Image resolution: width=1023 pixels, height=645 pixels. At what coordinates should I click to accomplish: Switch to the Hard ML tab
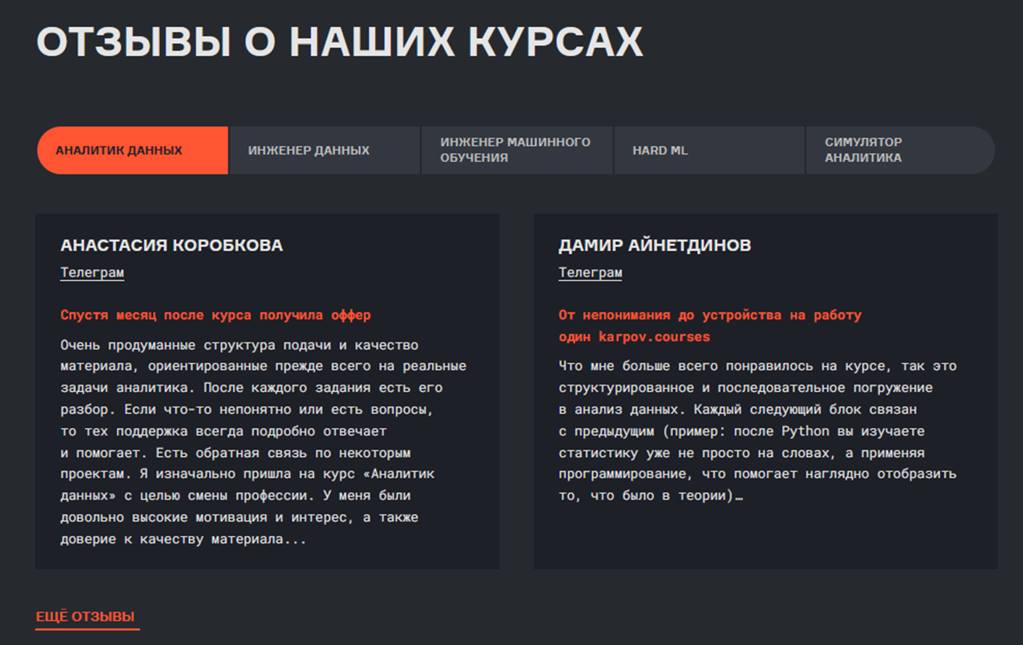[x=709, y=151]
